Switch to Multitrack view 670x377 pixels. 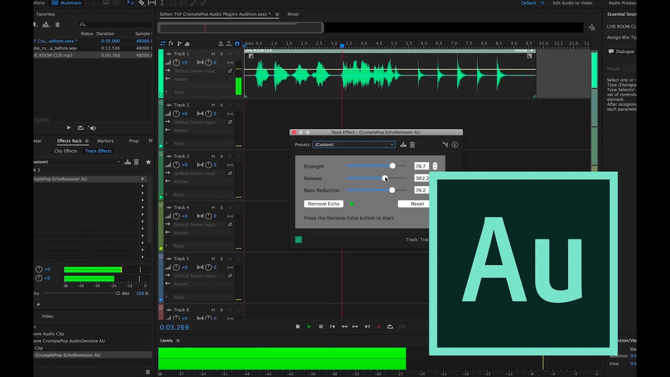point(67,3)
